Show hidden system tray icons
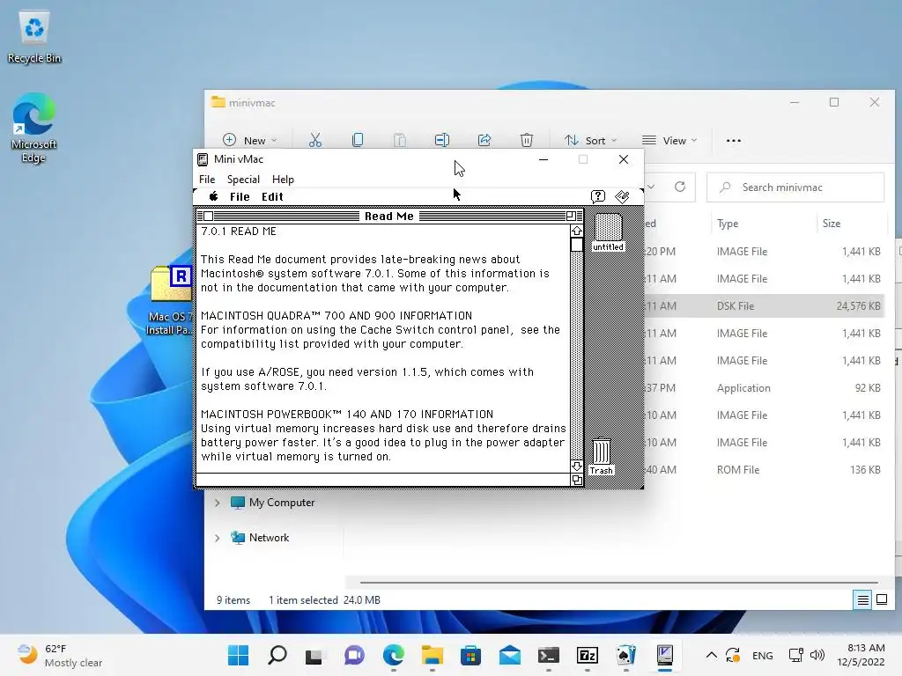The image size is (902, 676). [711, 655]
